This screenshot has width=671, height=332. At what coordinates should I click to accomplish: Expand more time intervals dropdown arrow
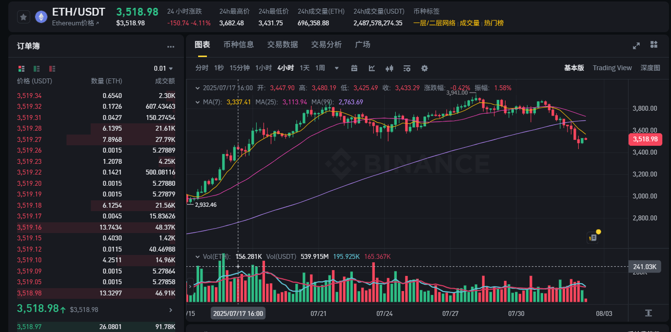pyautogui.click(x=336, y=68)
